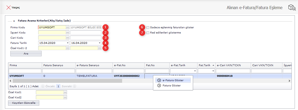Open Özel Kod1 lookup ellipsis button below grid
This screenshot has width=298, height=110.
(65, 92)
